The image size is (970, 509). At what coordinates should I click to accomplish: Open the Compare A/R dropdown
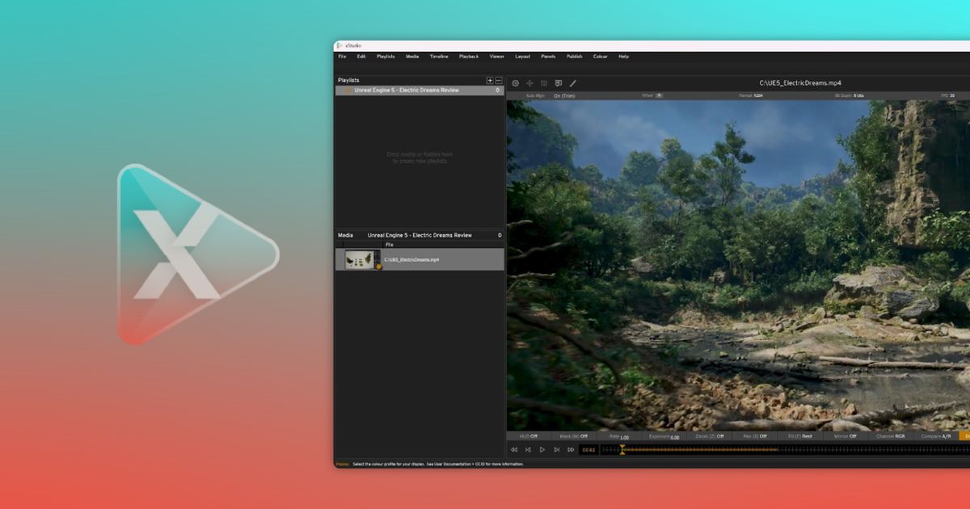tap(936, 436)
